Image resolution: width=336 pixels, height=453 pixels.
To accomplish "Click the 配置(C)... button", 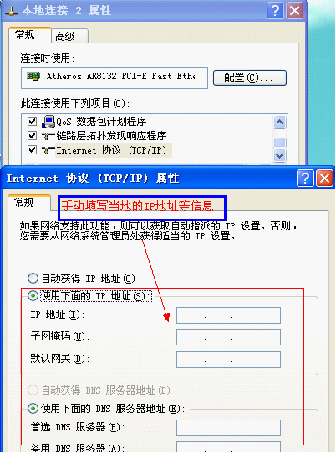I will 249,78.
